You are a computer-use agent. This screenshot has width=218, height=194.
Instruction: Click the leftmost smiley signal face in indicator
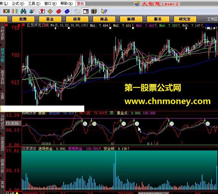click(85, 124)
